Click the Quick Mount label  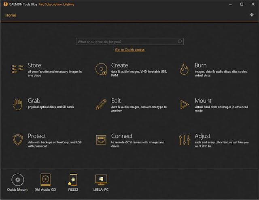(x=17, y=189)
